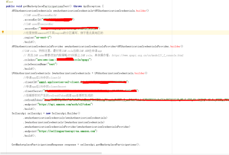Viewport: 229px width, 155px height.
Task: Click SellersApi.Builder() constructor call
Action: [66, 113]
